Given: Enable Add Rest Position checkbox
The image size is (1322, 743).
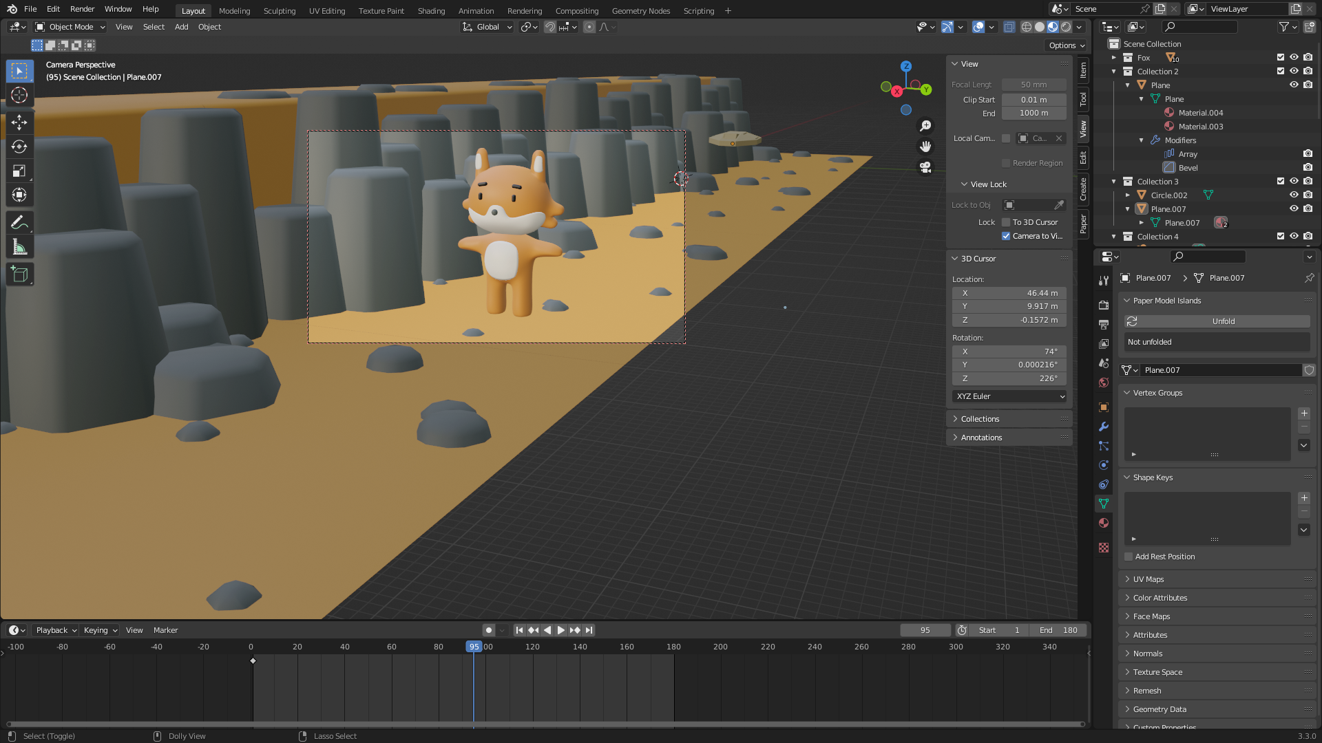Looking at the screenshot, I should (x=1129, y=557).
